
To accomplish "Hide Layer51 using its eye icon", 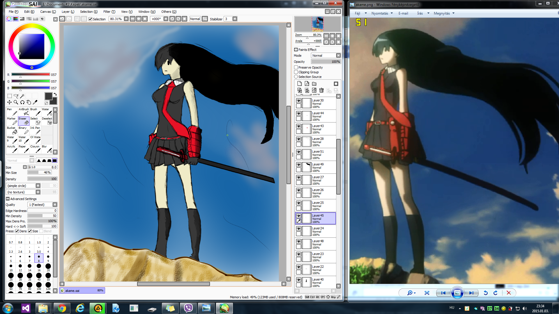I will point(298,152).
